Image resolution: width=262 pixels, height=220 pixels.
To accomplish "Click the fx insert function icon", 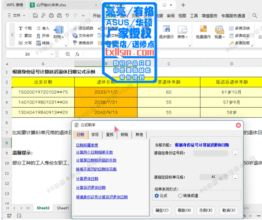I will point(77,54).
